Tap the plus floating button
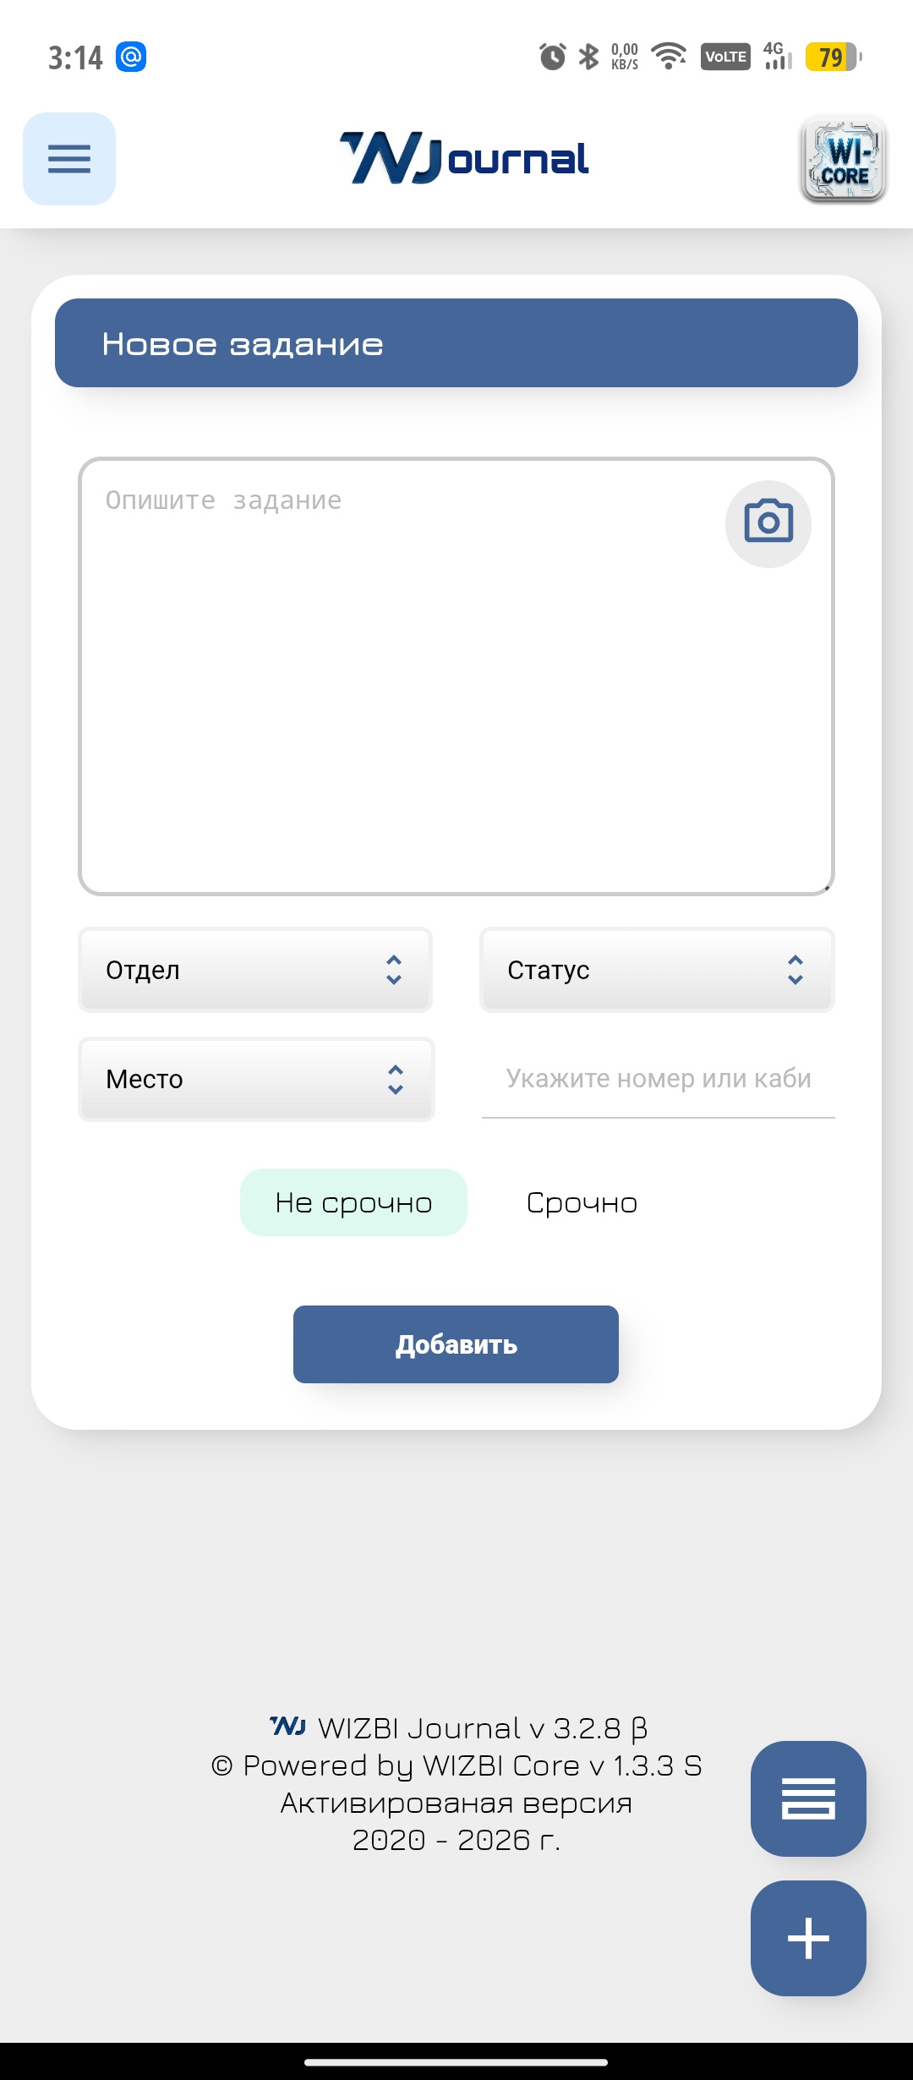This screenshot has height=2080, width=913. click(x=808, y=1938)
